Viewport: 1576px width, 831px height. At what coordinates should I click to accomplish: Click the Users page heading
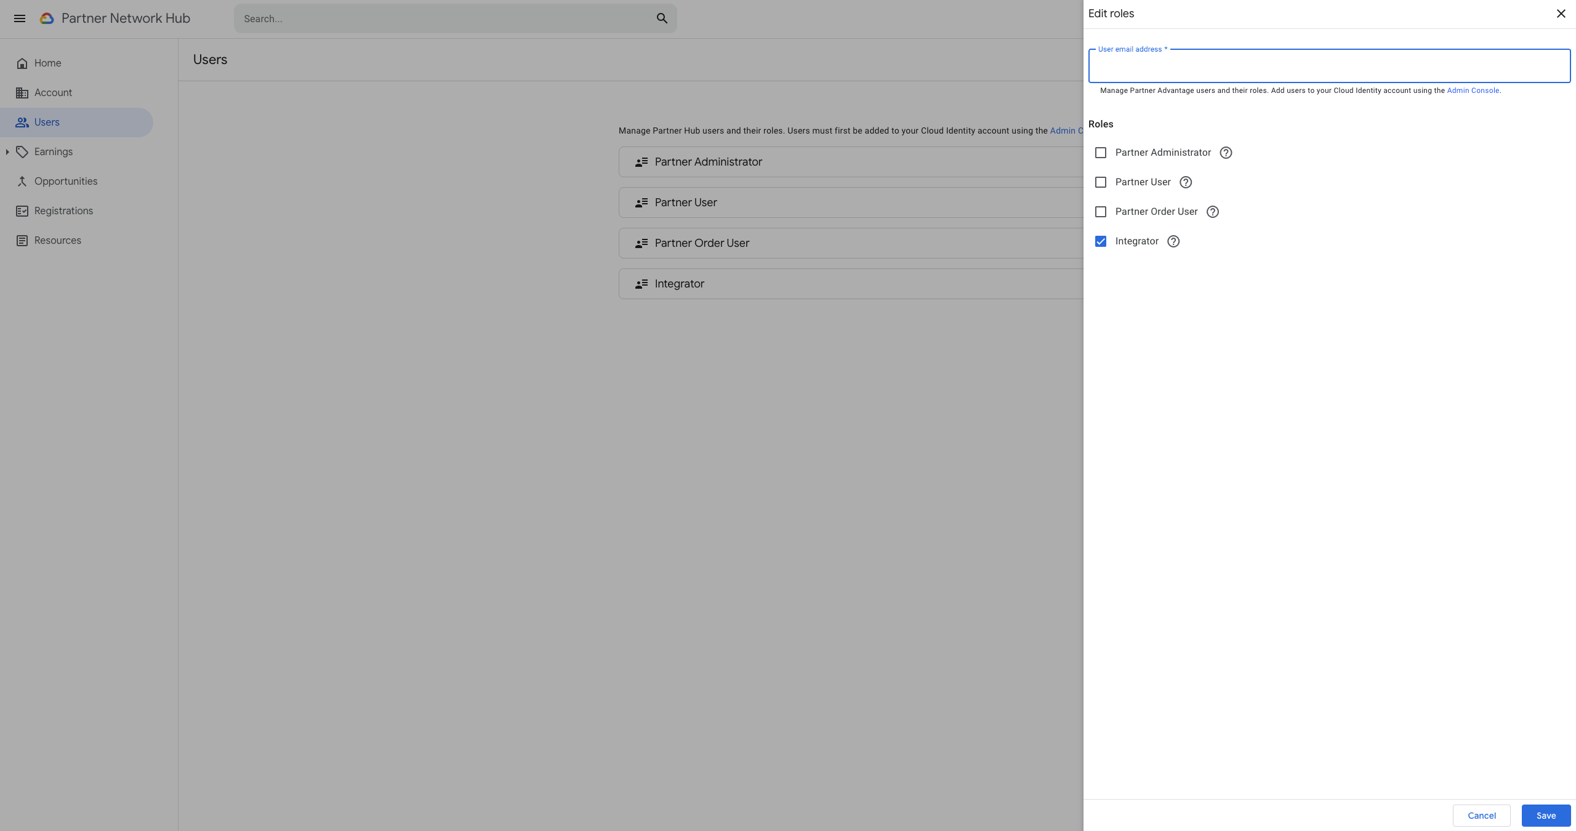pos(210,60)
